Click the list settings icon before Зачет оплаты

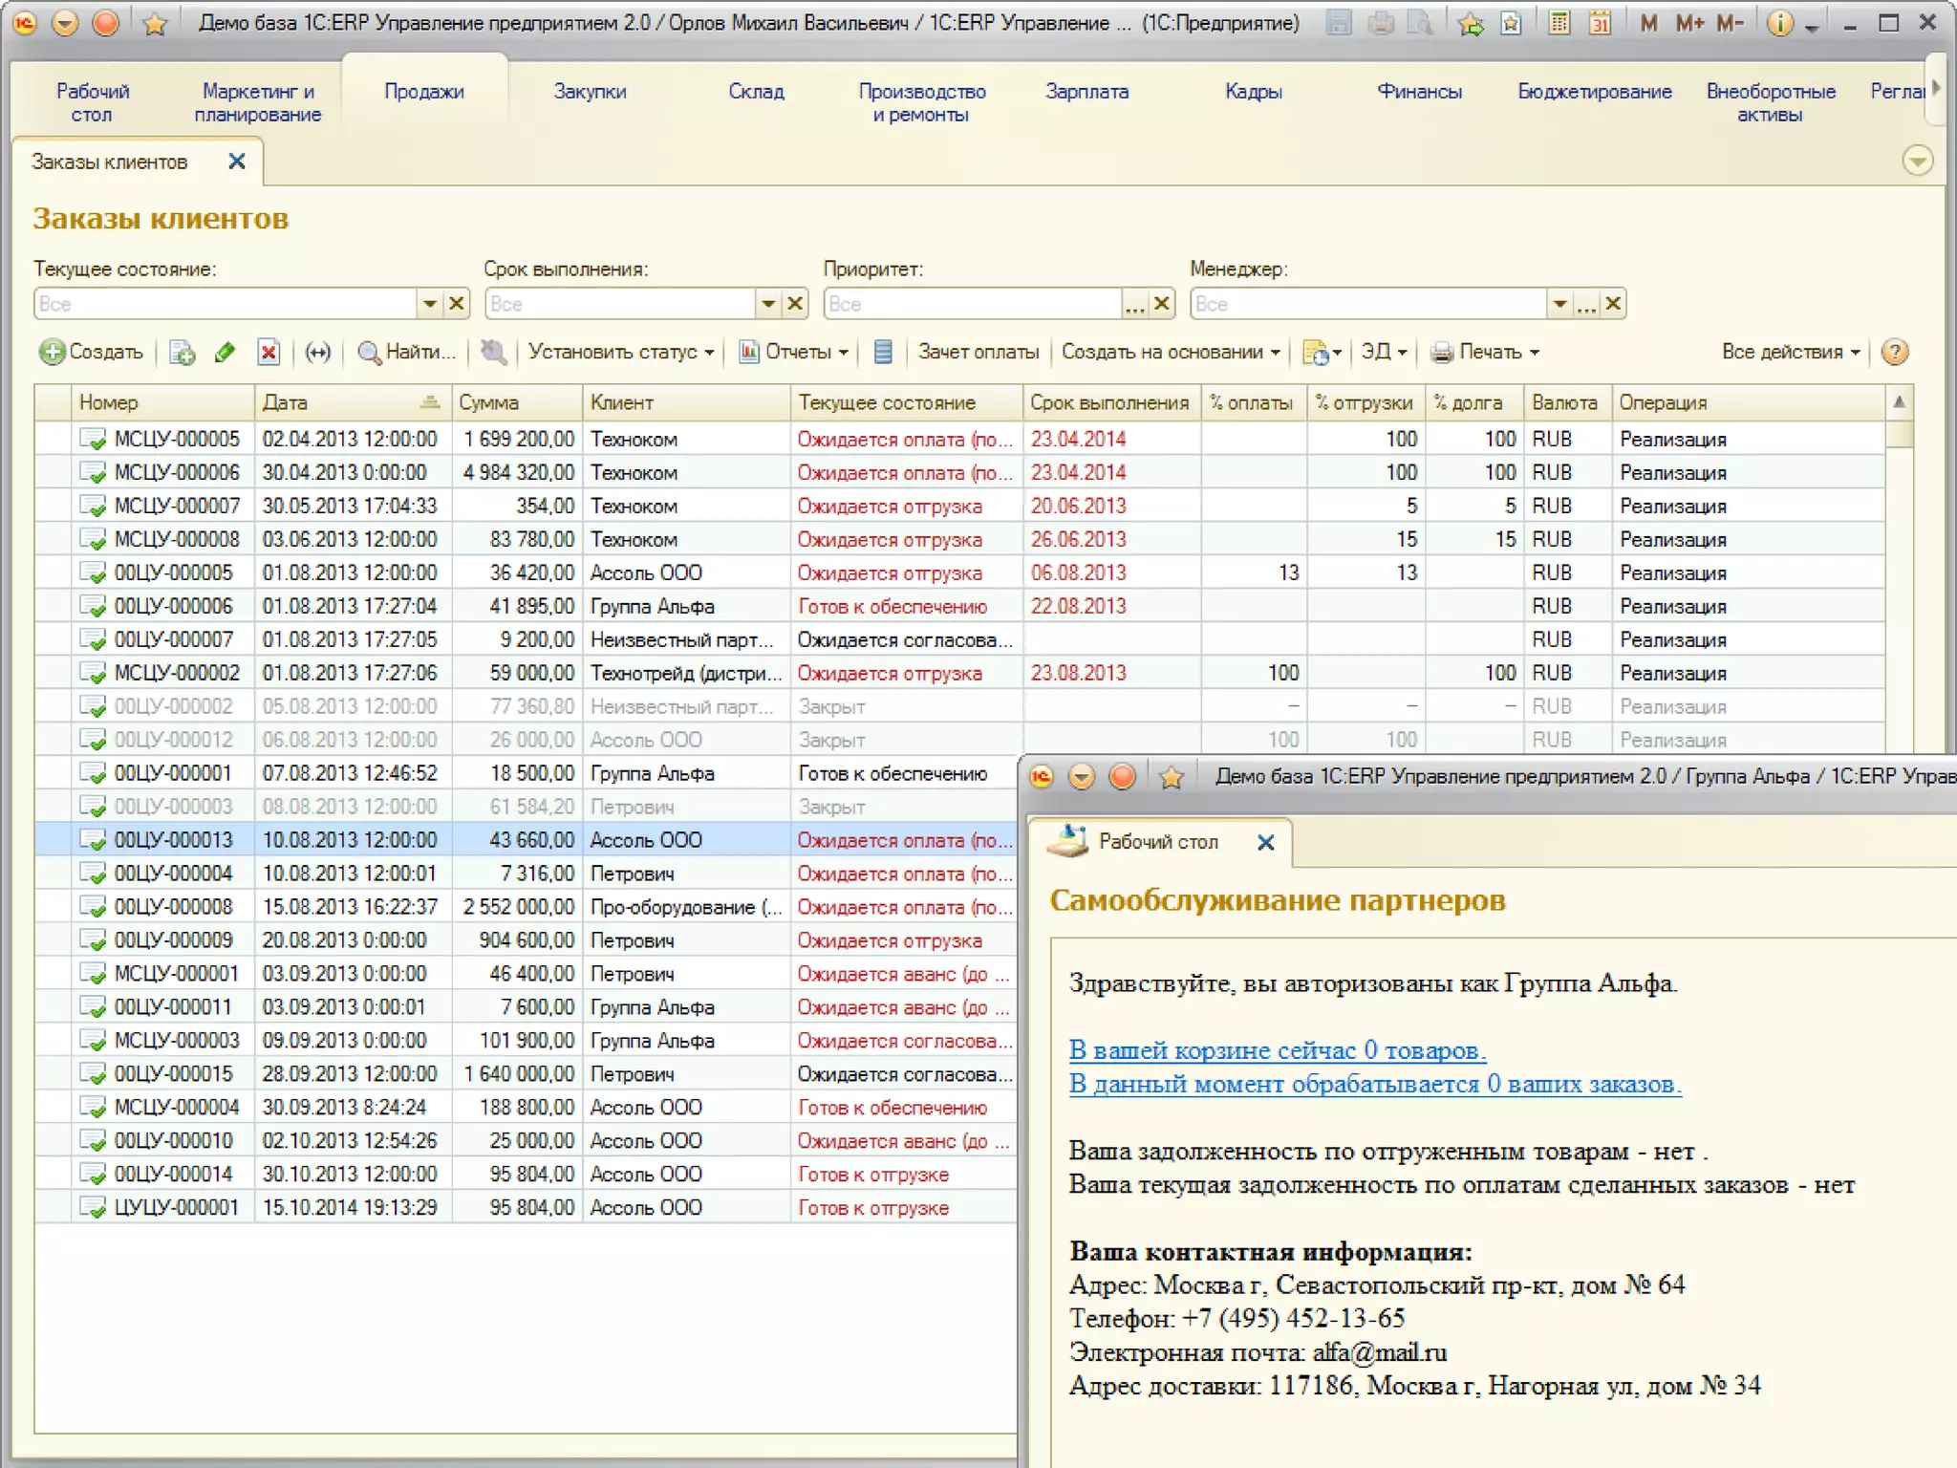coord(883,353)
